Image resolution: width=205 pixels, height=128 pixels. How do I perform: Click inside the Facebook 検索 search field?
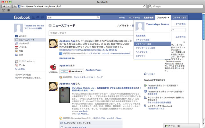(x=72, y=18)
